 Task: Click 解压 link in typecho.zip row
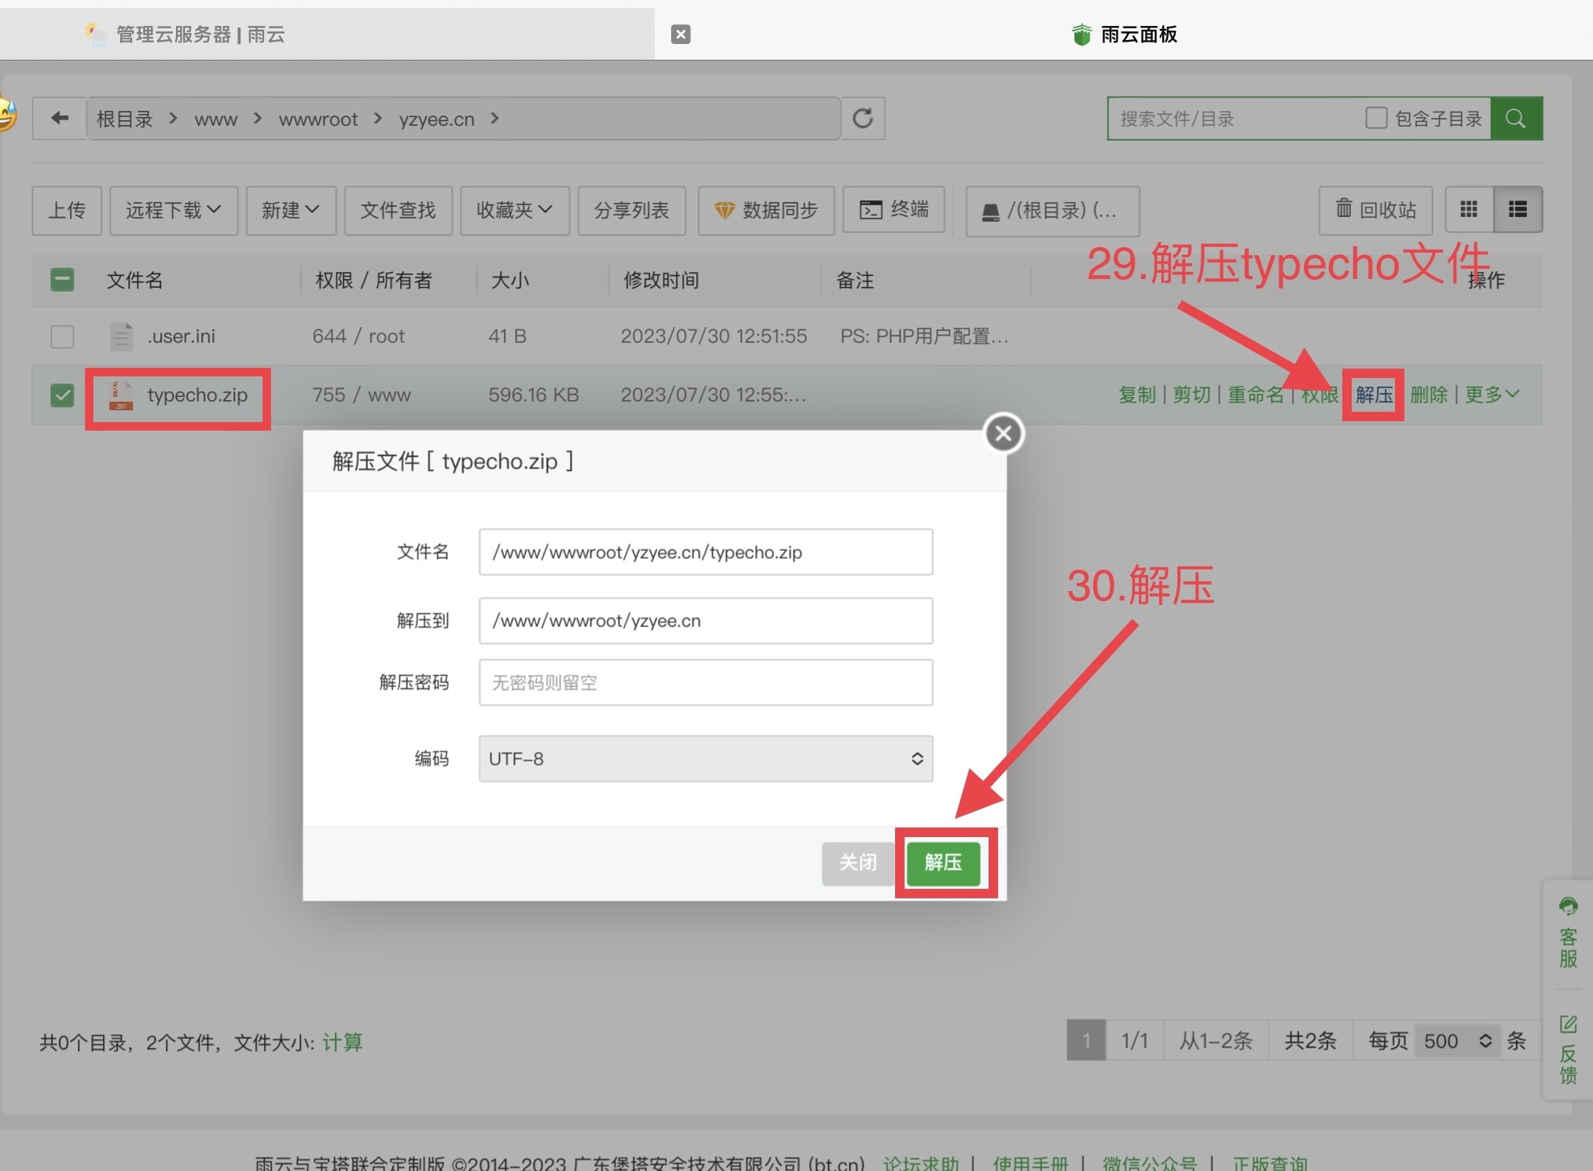pyautogui.click(x=1375, y=395)
